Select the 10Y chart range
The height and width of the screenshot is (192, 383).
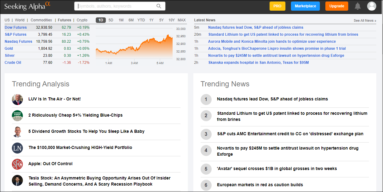point(172,20)
